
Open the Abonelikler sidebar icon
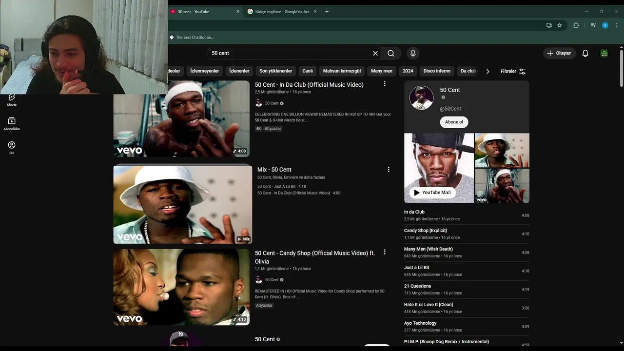click(x=12, y=124)
